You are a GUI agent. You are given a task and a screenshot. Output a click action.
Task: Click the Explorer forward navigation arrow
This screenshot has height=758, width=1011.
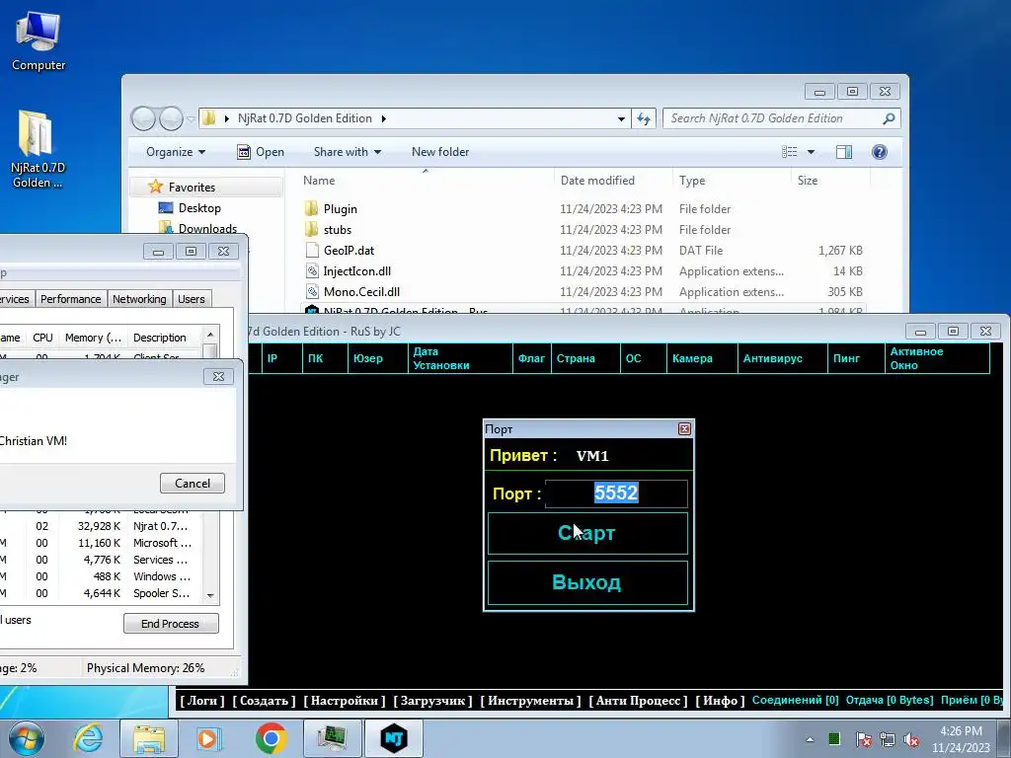(171, 118)
